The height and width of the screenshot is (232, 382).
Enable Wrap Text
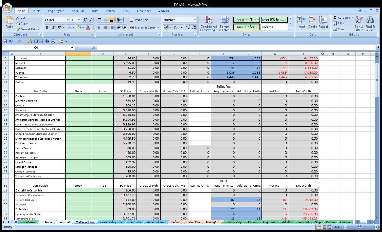[x=139, y=20]
